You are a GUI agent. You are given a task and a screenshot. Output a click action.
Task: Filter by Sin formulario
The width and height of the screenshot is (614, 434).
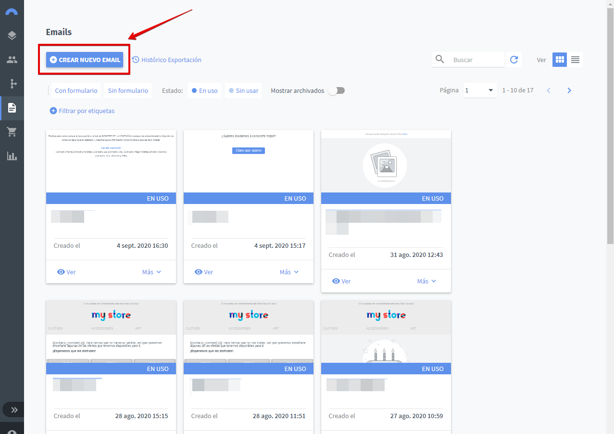pos(128,90)
